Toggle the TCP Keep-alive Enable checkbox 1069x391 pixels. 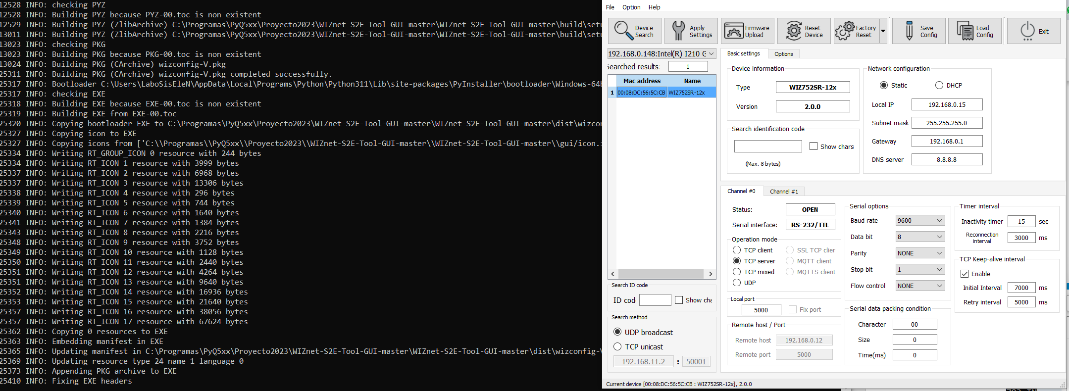[x=965, y=274]
